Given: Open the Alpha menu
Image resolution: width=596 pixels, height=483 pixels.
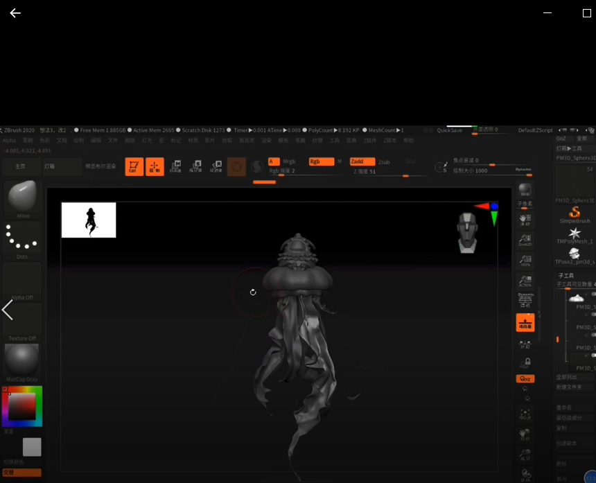Looking at the screenshot, I should point(9,140).
